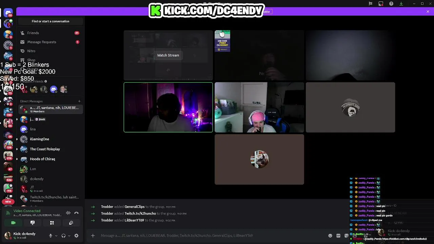Click the Watch Stream button

[168, 55]
